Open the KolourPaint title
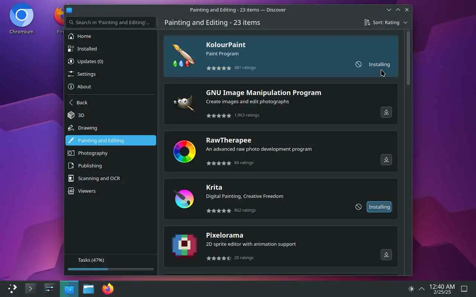476x297 pixels. (226, 45)
